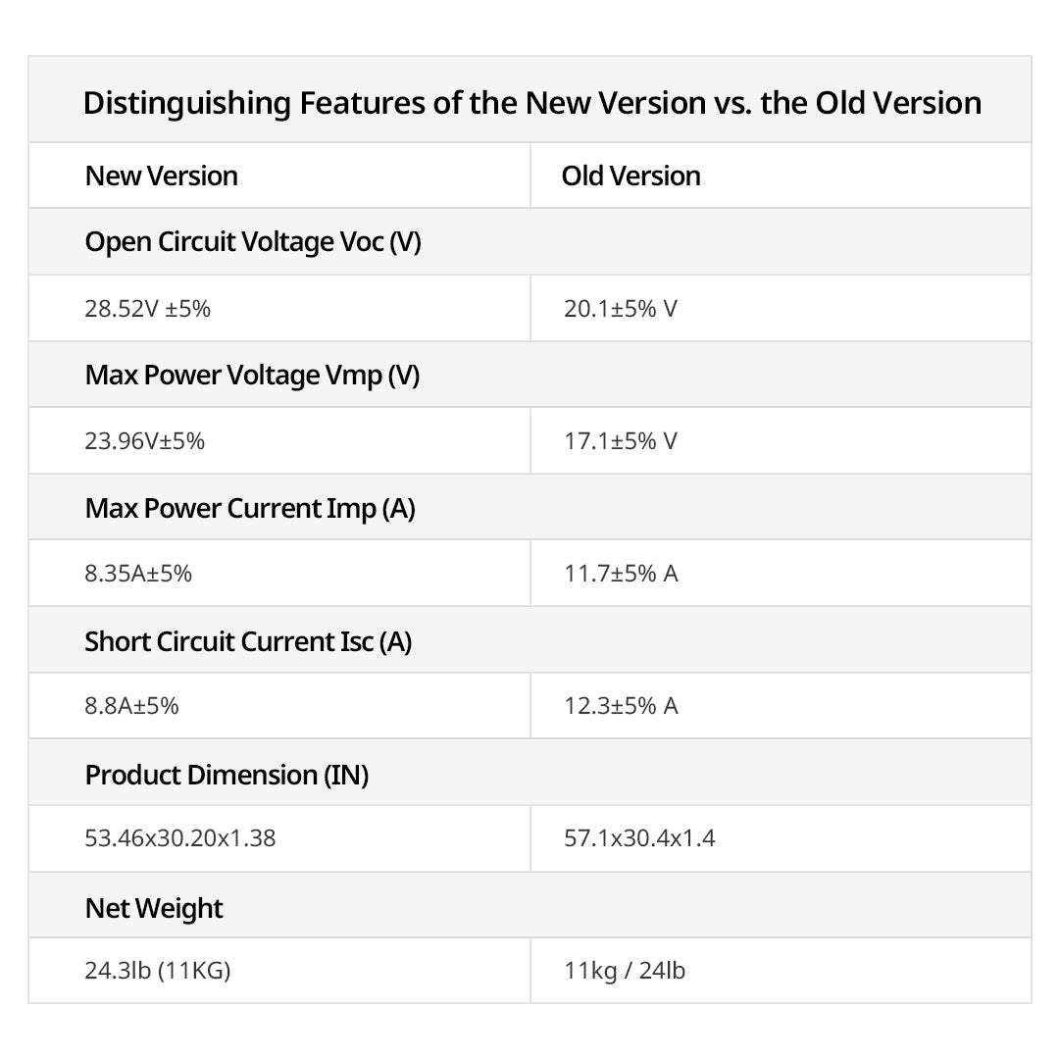This screenshot has width=1059, height=1059.
Task: Select the Max Power Voltage Vmp heading
Action: point(252,375)
